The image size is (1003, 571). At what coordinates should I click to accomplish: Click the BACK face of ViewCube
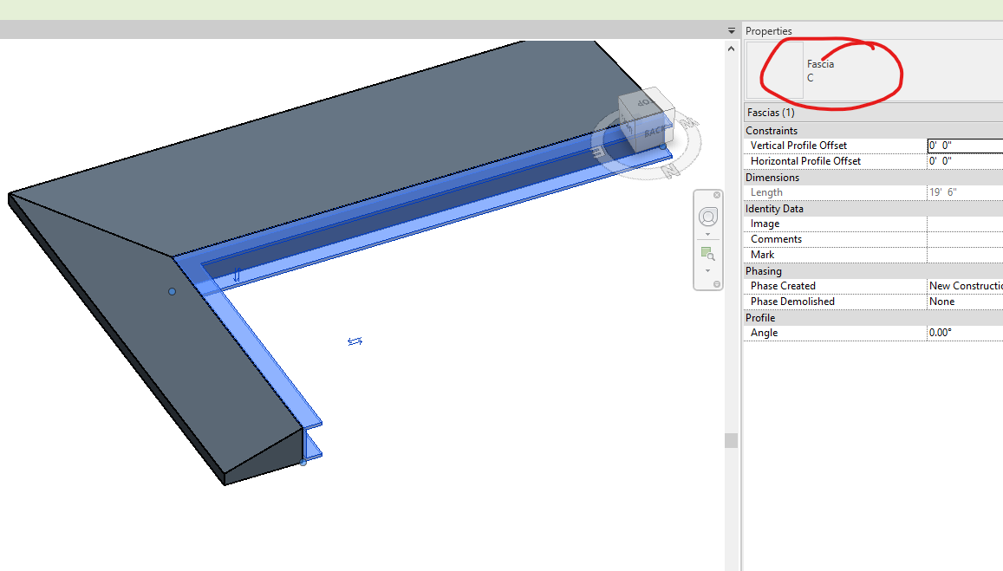654,133
